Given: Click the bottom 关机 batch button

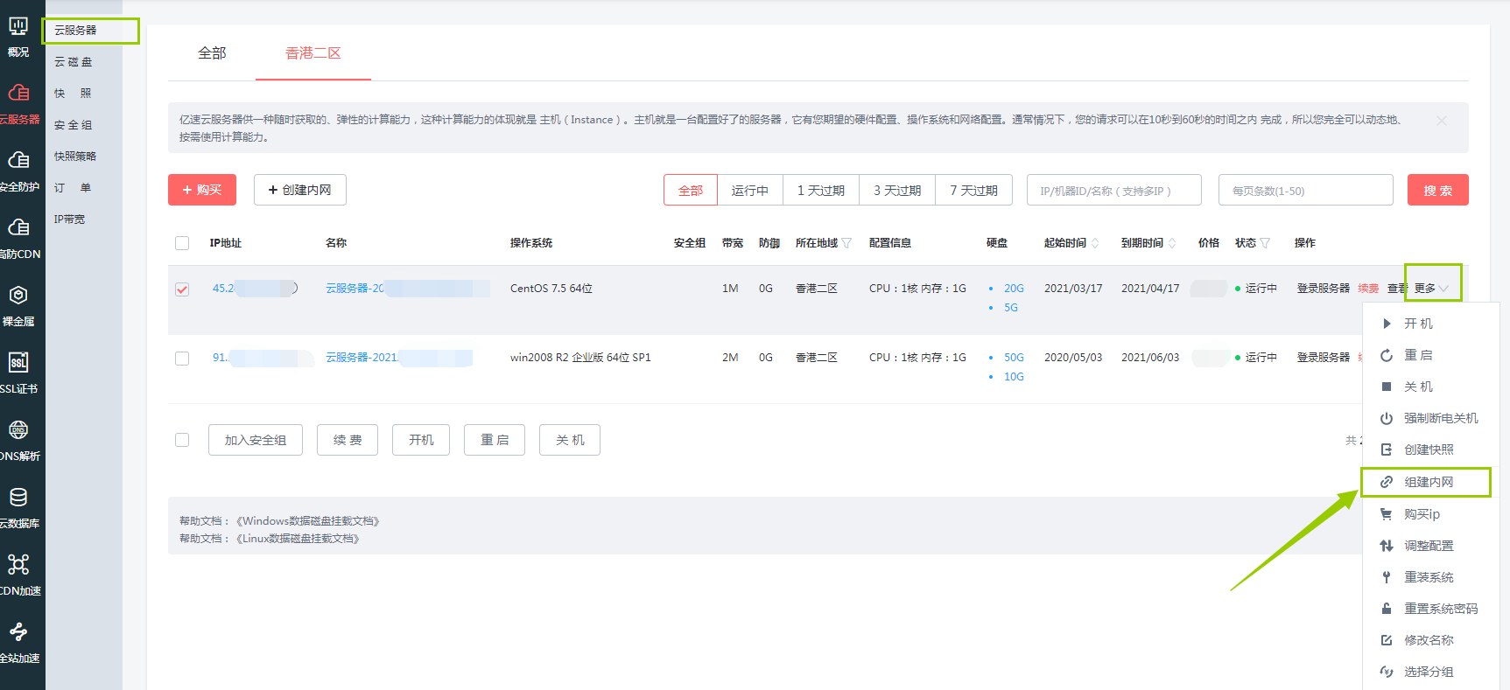Looking at the screenshot, I should [570, 440].
